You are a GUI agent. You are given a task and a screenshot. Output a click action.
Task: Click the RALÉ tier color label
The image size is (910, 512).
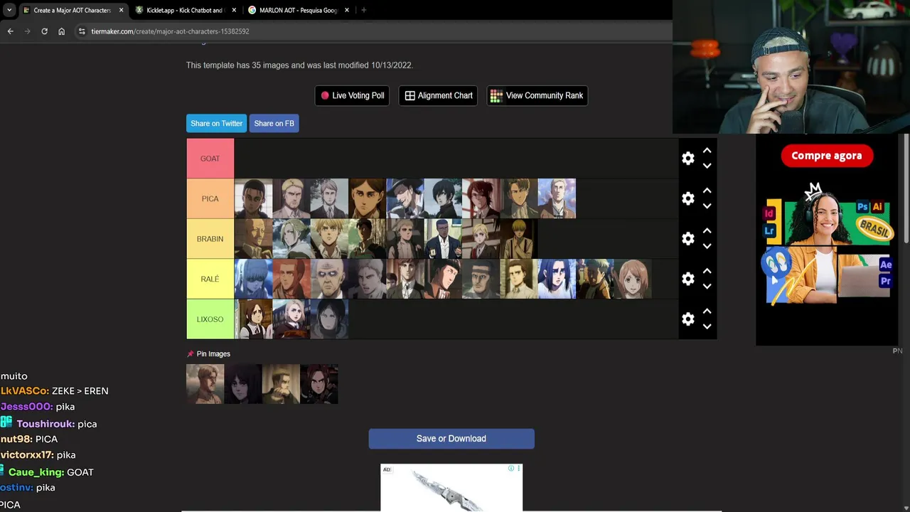(210, 279)
